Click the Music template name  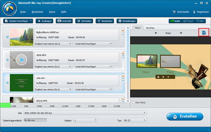pyautogui.click(x=168, y=33)
